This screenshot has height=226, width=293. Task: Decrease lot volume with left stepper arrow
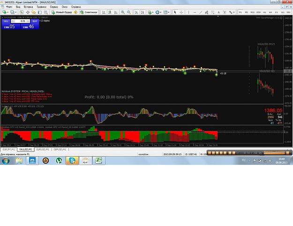point(13,21)
